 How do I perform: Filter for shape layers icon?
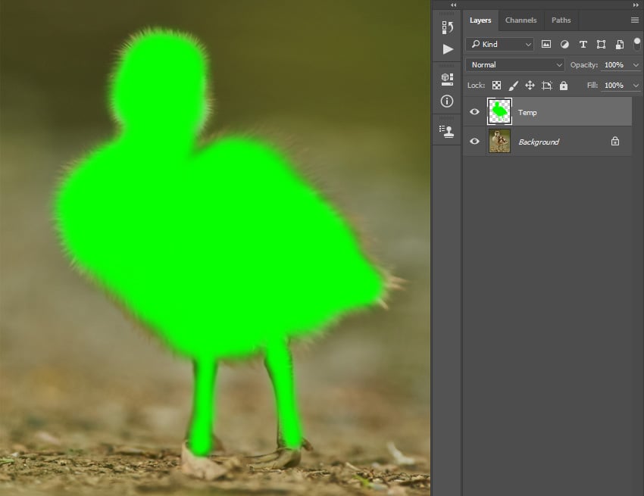(602, 45)
